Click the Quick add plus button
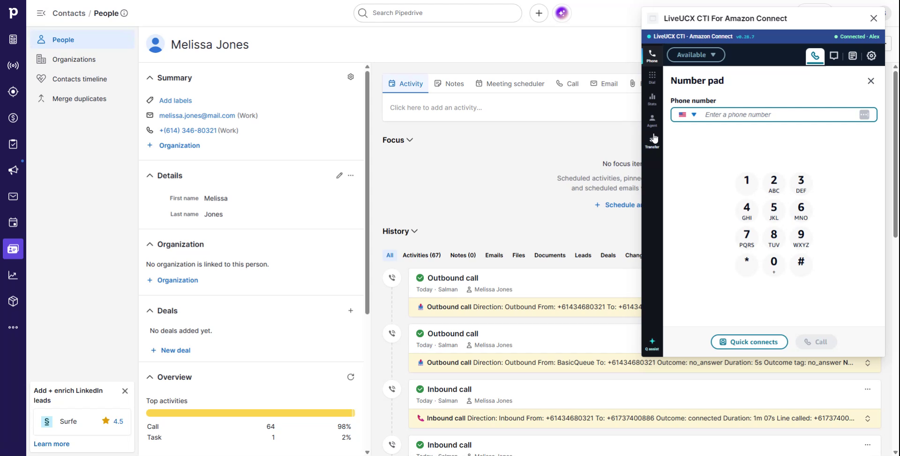Image resolution: width=900 pixels, height=456 pixels. coord(539,13)
